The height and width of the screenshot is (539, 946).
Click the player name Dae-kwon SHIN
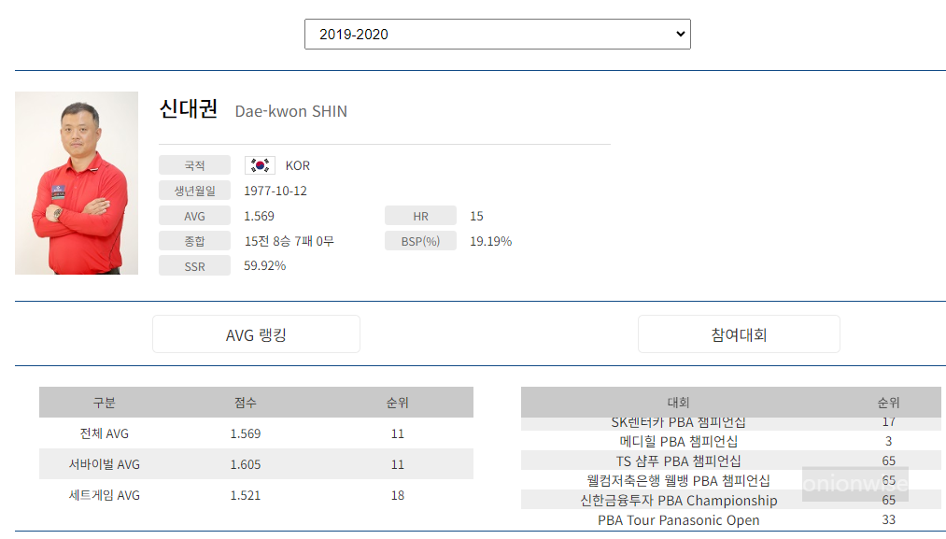(290, 110)
